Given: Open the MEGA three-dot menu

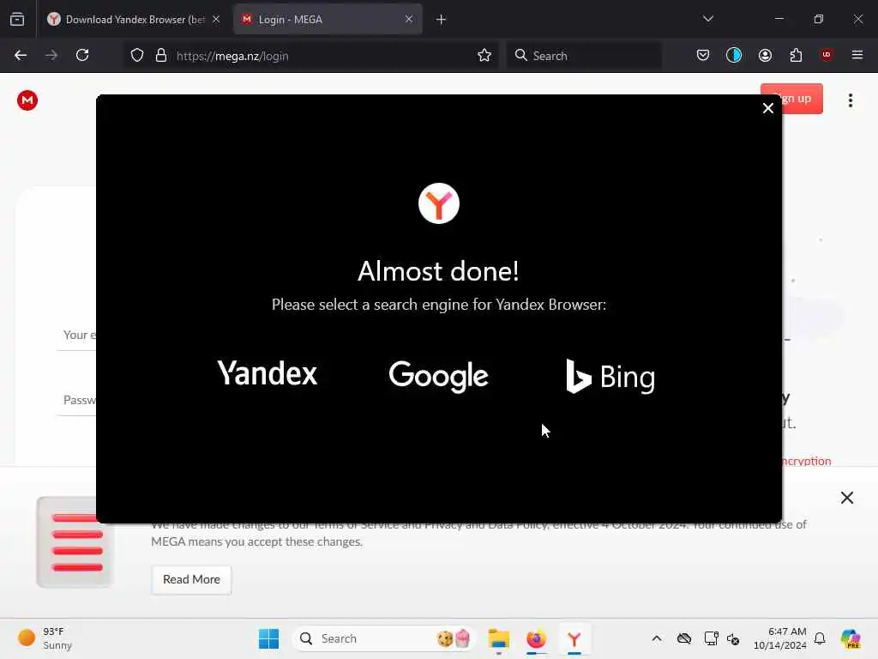Looking at the screenshot, I should tap(850, 100).
